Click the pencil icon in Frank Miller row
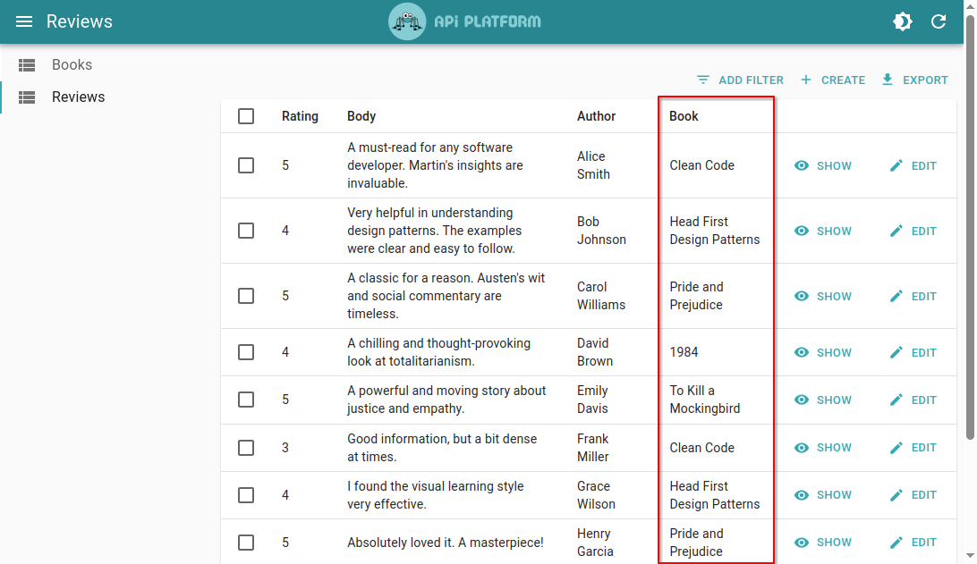Viewport: 977px width, 564px height. tap(896, 448)
